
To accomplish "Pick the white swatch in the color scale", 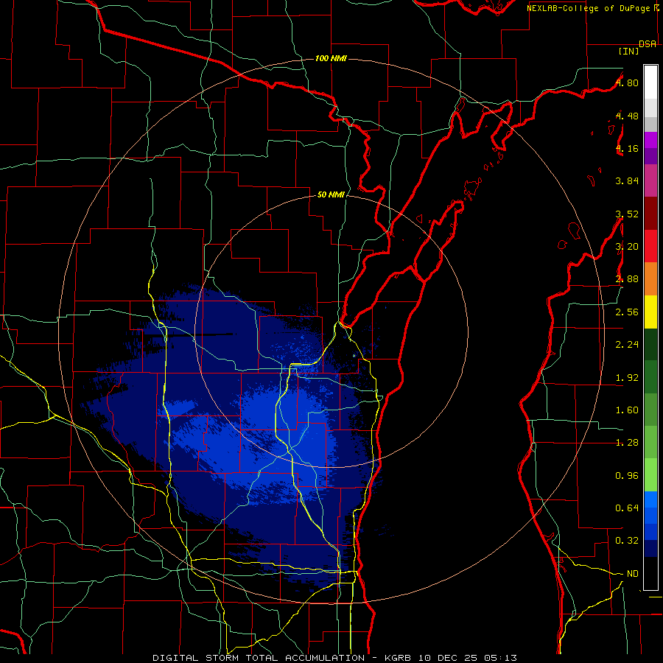I will (x=650, y=83).
